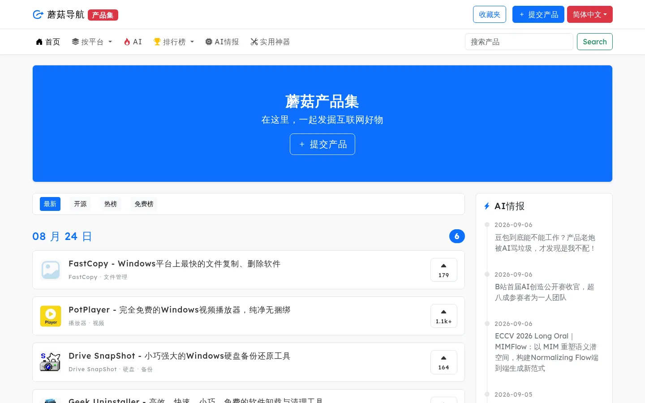The image size is (645, 403).
Task: Focus the 搜索产品 search field
Action: click(519, 42)
